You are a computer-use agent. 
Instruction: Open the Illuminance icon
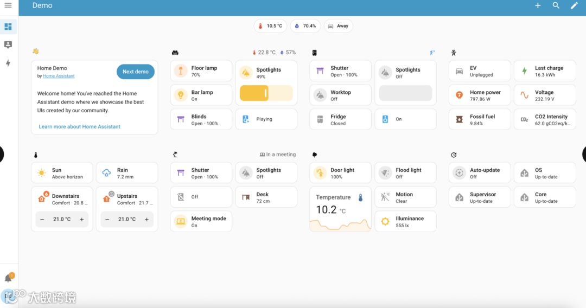(x=385, y=221)
